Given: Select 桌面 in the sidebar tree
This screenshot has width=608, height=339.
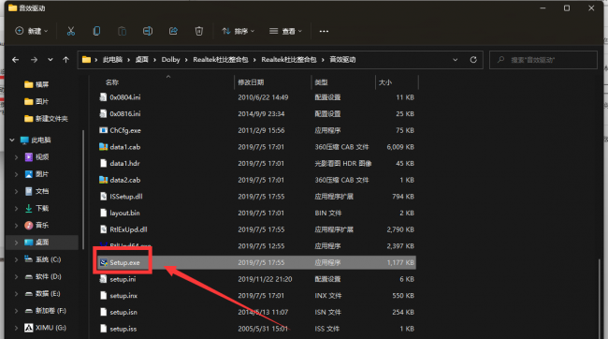Looking at the screenshot, I should click(x=42, y=243).
